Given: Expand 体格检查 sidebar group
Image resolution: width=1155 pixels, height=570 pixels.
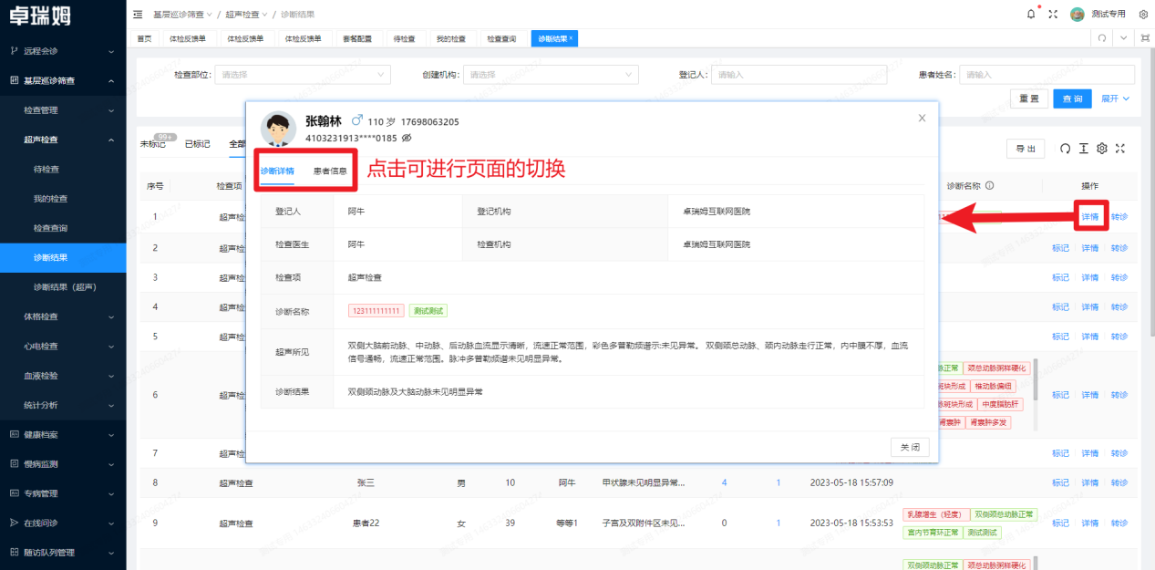Looking at the screenshot, I should [x=63, y=316].
